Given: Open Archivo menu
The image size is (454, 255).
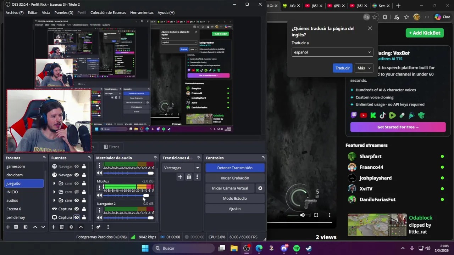Looking at the screenshot, I should (15, 12).
